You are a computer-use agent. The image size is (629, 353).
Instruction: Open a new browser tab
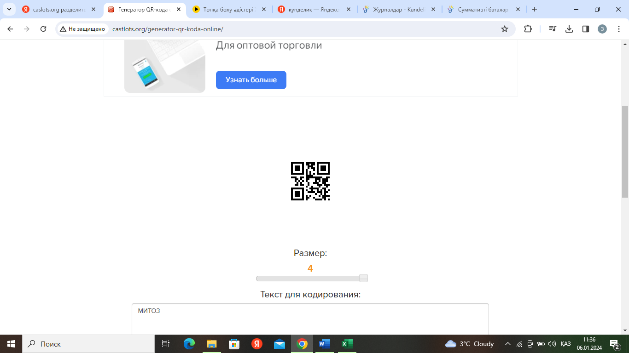coord(535,9)
